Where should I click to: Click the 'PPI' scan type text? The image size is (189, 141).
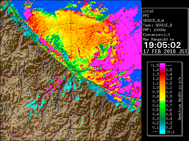pyautogui.click(x=146, y=16)
